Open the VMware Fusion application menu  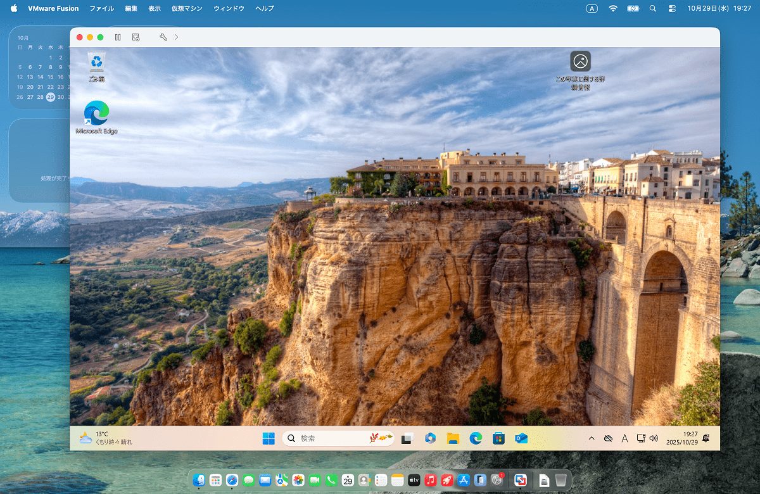tap(54, 8)
